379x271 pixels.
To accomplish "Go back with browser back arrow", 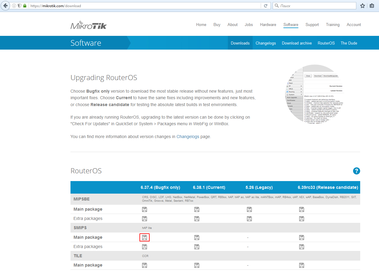I will coord(5,6).
